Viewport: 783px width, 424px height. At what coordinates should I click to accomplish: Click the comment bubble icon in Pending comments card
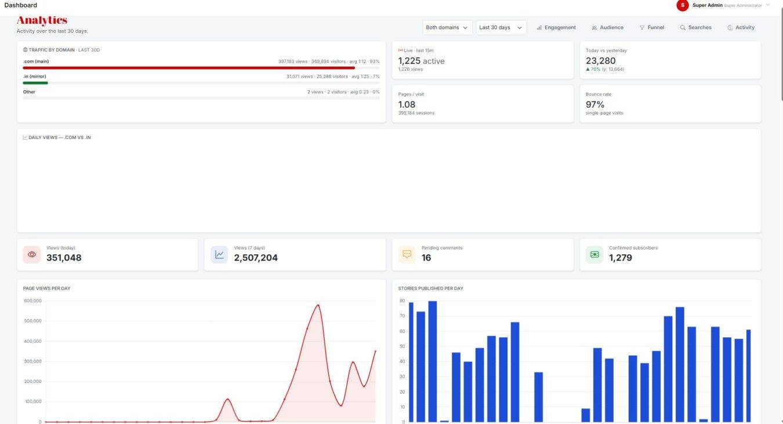point(407,254)
